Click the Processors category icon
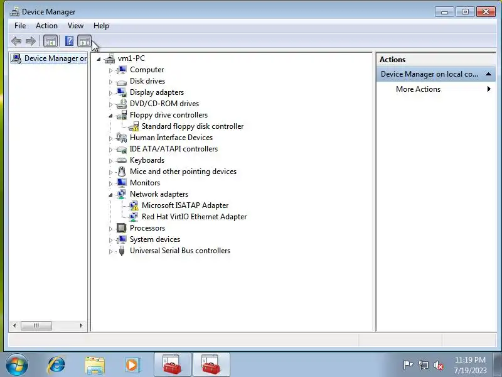 click(121, 228)
